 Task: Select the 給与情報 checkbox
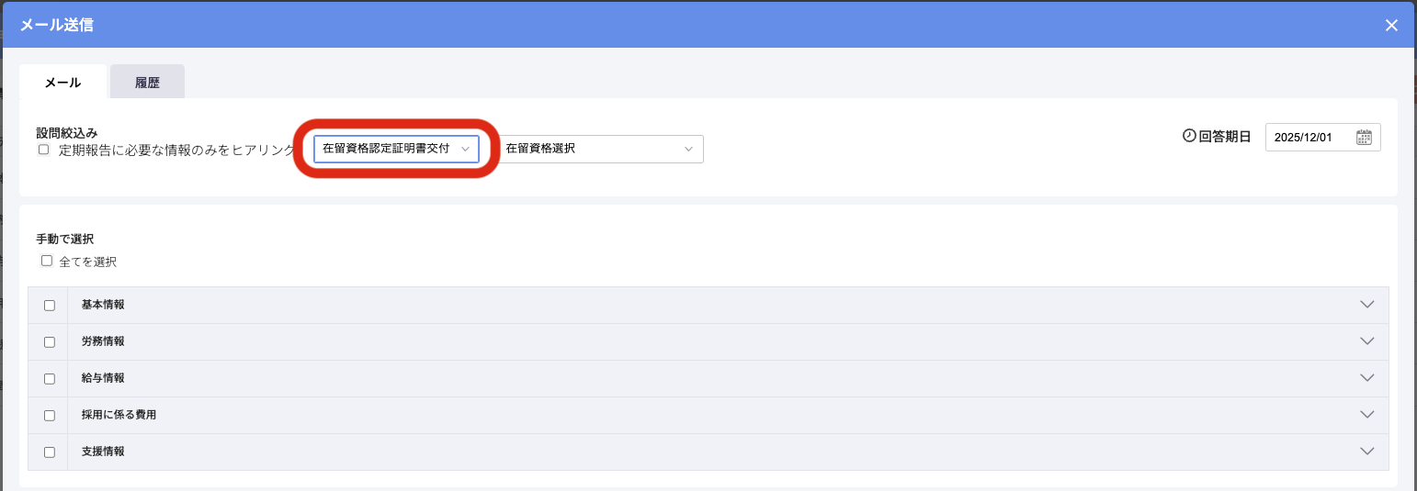coord(50,379)
